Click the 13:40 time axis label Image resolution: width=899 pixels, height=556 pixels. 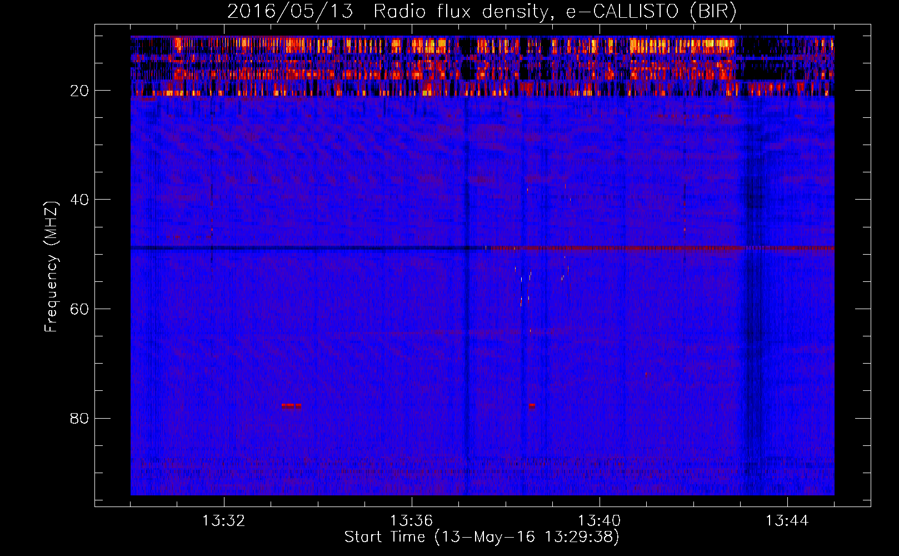tap(599, 521)
